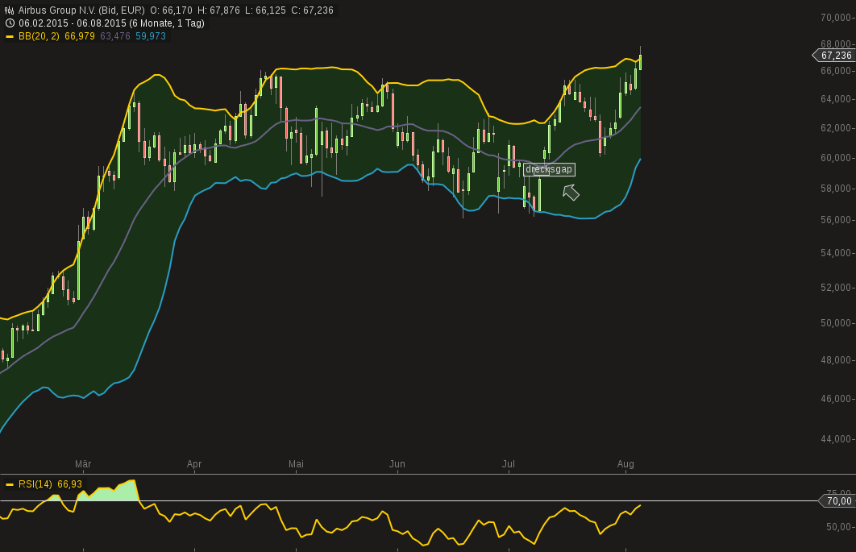
Task: Click the Jul label on the time axis
Action: pyautogui.click(x=509, y=464)
